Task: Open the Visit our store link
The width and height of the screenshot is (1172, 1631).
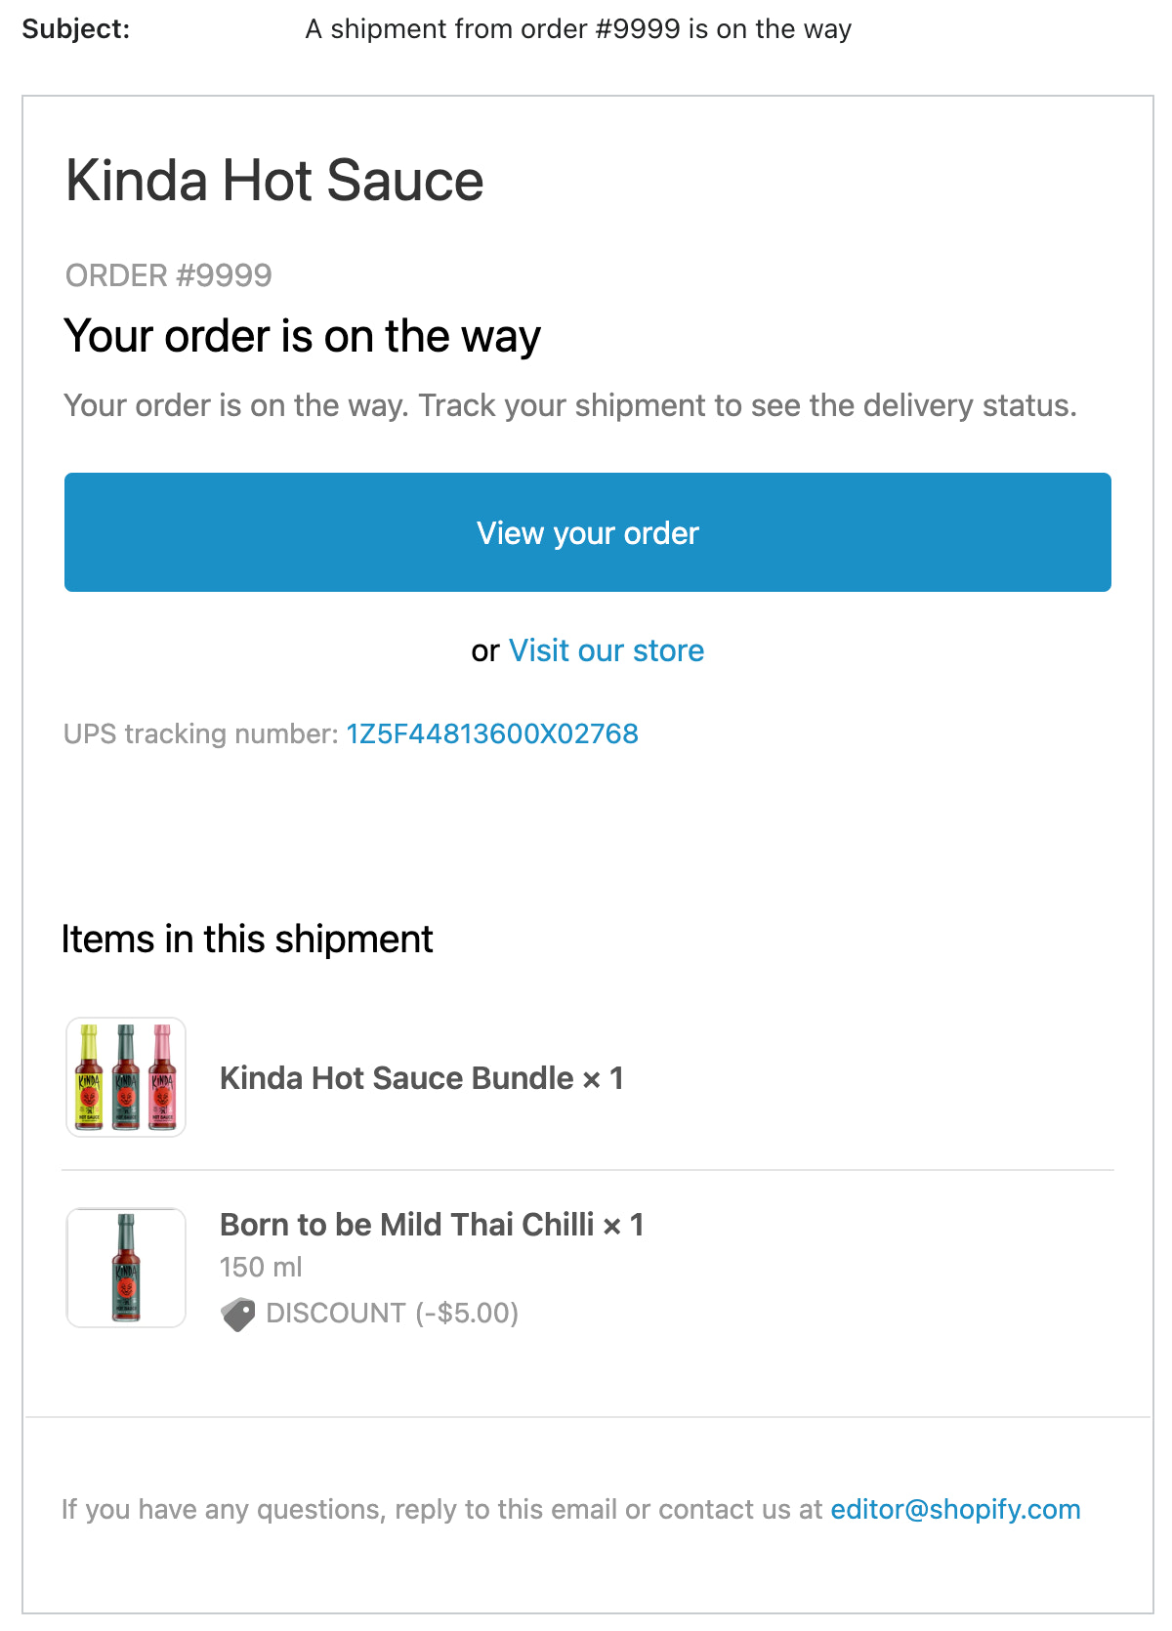Action: (x=606, y=650)
